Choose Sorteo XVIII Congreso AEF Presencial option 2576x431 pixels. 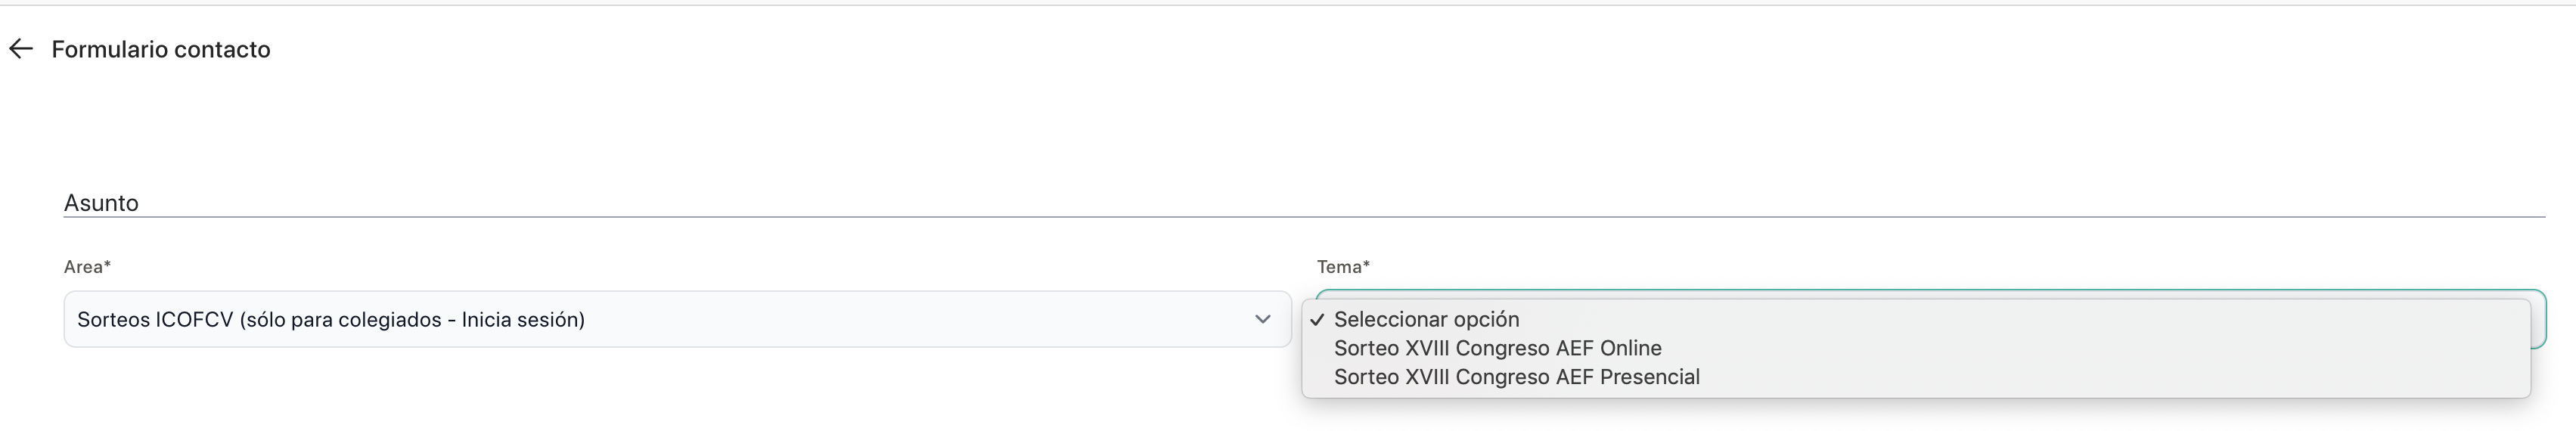click(1516, 377)
